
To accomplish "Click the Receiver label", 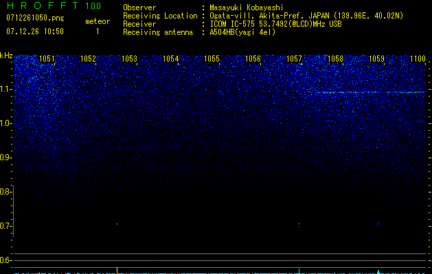I will tap(139, 24).
